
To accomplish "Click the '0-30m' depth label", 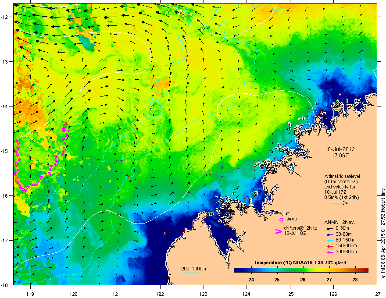I will tap(342, 228).
